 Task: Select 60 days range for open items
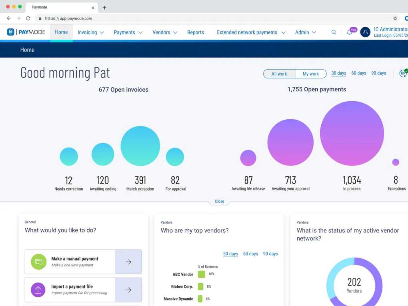(x=358, y=73)
